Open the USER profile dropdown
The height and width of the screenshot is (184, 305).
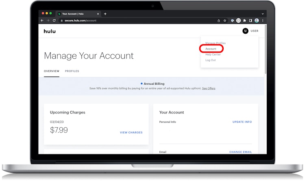click(255, 31)
